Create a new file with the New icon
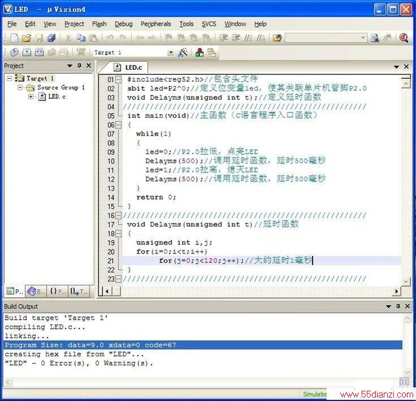 coord(14,39)
